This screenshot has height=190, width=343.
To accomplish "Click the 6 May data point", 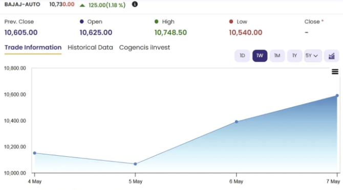I will [x=237, y=122].
